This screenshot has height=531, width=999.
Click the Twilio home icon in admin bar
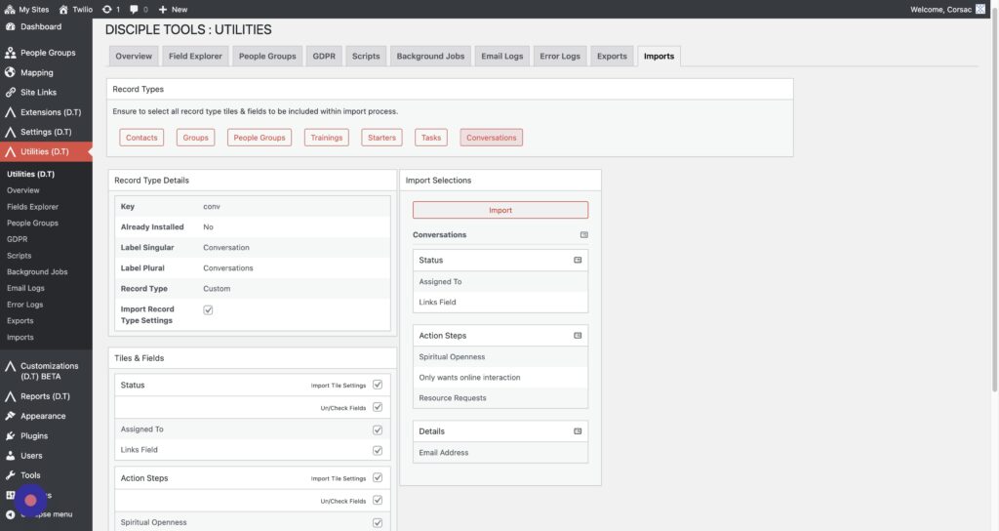(x=63, y=9)
